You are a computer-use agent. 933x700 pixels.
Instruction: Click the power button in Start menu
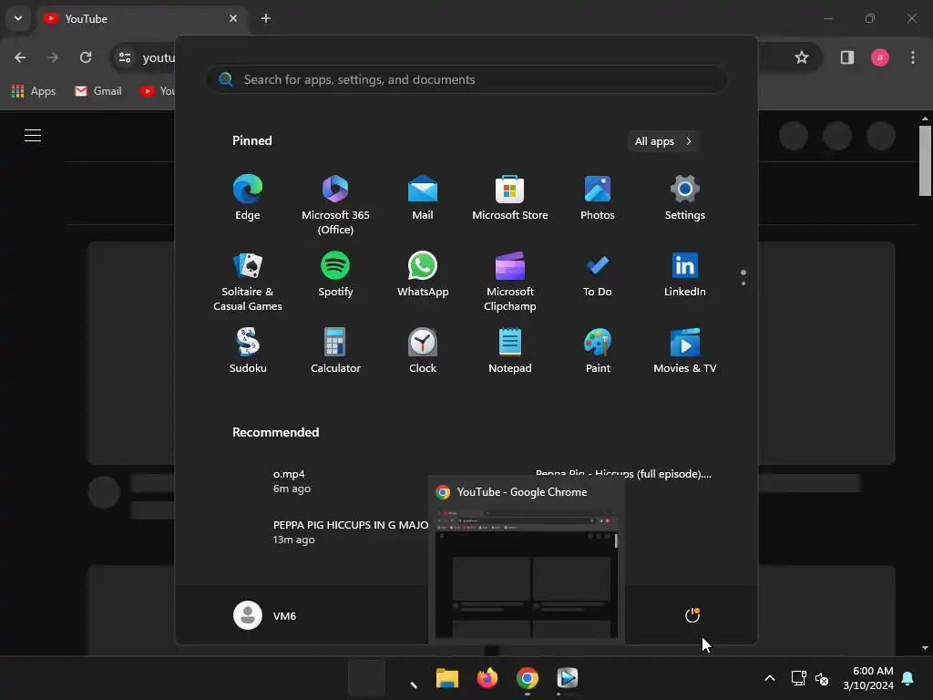click(x=692, y=615)
